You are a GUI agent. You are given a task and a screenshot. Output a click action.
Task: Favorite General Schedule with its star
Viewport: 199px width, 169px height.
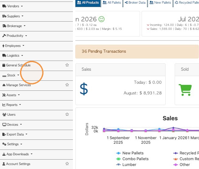pyautogui.click(x=67, y=65)
